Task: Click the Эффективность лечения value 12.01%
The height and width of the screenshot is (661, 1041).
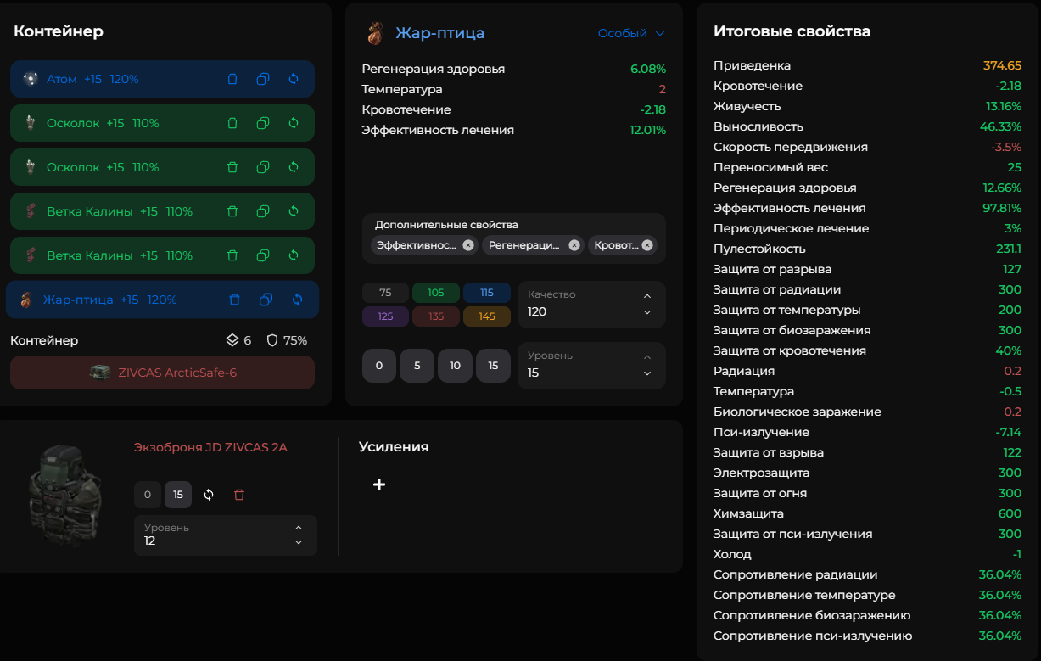Action: pyautogui.click(x=647, y=130)
